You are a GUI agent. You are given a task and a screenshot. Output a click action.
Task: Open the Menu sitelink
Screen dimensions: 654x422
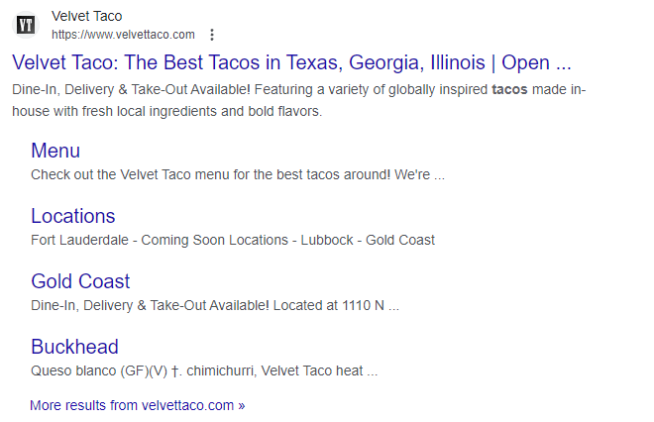point(55,151)
